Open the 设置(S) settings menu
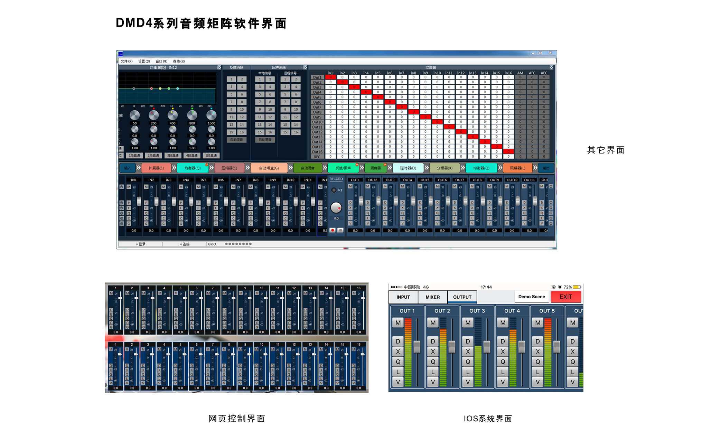720x432 pixels. pyautogui.click(x=144, y=61)
